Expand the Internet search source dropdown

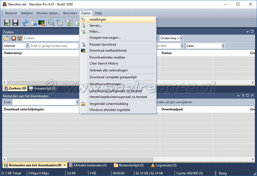[27, 46]
